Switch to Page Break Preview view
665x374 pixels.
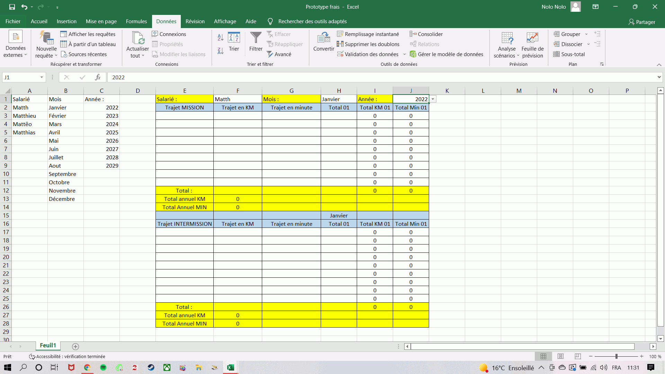(577, 356)
